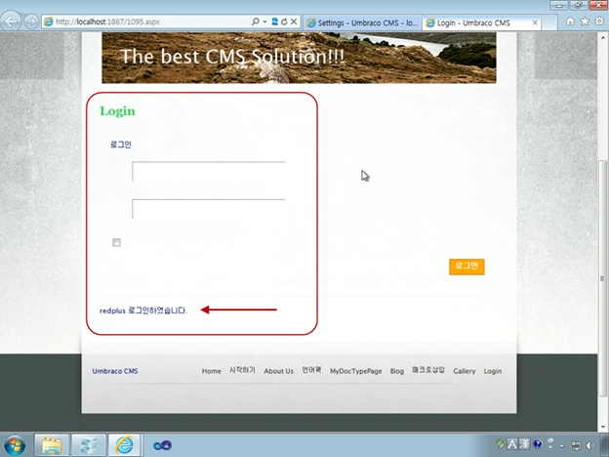The width and height of the screenshot is (609, 457).
Task: Click the scrollbar down arrow
Action: pyautogui.click(x=602, y=427)
